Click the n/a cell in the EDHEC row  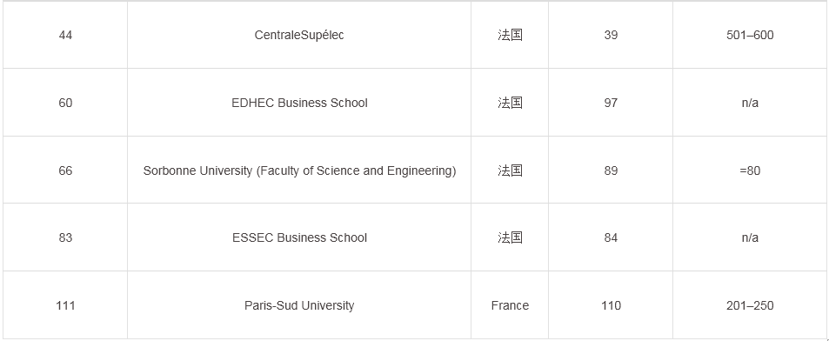point(750,103)
